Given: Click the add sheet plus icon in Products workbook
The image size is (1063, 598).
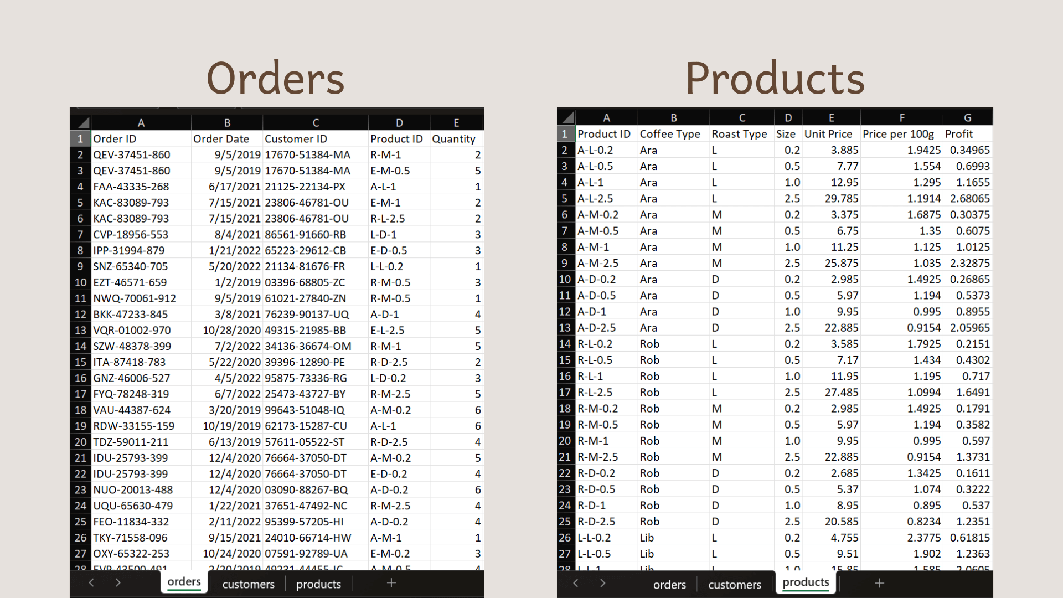Looking at the screenshot, I should (879, 583).
